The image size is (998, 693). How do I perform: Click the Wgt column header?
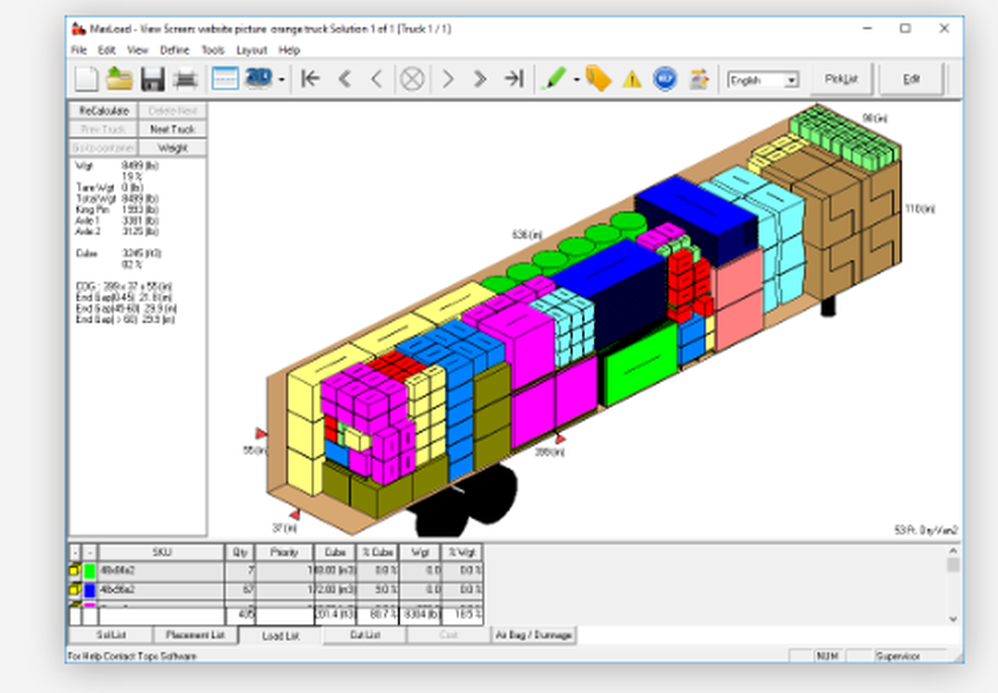coord(420,552)
